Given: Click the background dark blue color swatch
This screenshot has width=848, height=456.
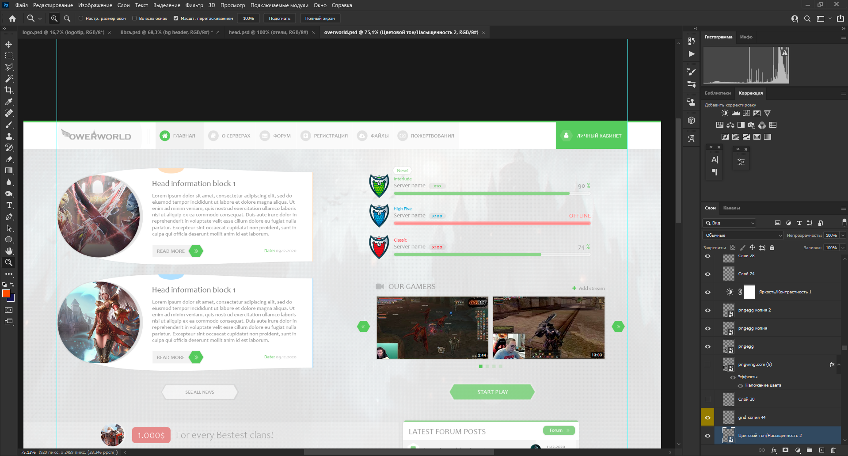Looking at the screenshot, I should [12, 299].
